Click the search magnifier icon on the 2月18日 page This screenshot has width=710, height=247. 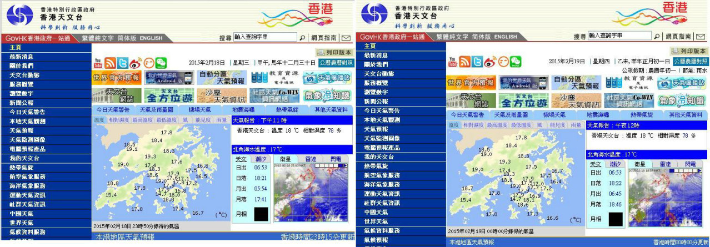pos(302,38)
